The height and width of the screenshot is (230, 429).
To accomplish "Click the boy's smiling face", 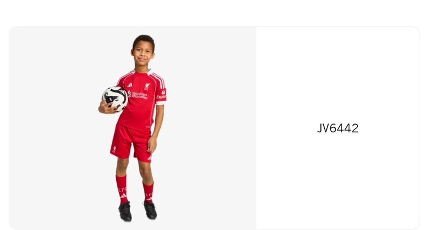I will point(143,55).
